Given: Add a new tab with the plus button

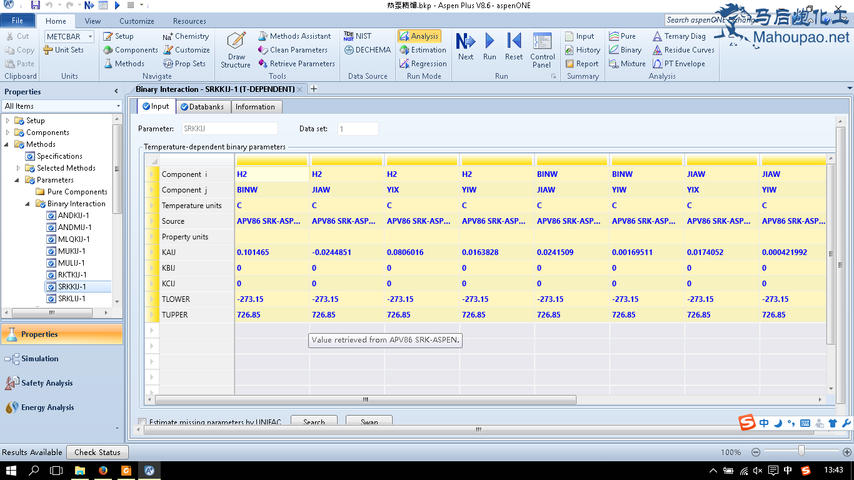Looking at the screenshot, I should coord(314,89).
